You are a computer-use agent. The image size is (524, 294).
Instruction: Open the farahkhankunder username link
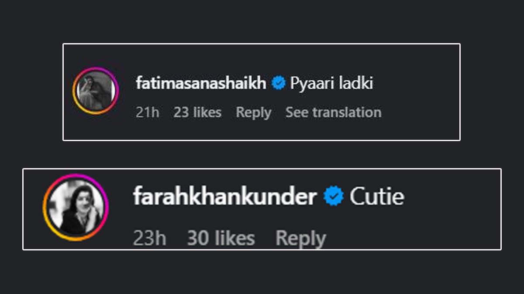[224, 197]
